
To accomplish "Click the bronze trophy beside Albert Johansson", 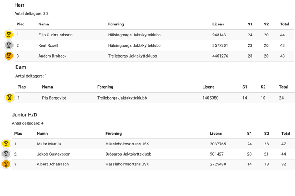I will (x=6, y=164).
